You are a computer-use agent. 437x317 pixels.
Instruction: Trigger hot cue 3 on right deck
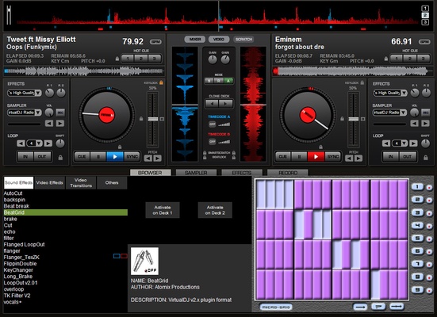pyautogui.click(x=423, y=59)
